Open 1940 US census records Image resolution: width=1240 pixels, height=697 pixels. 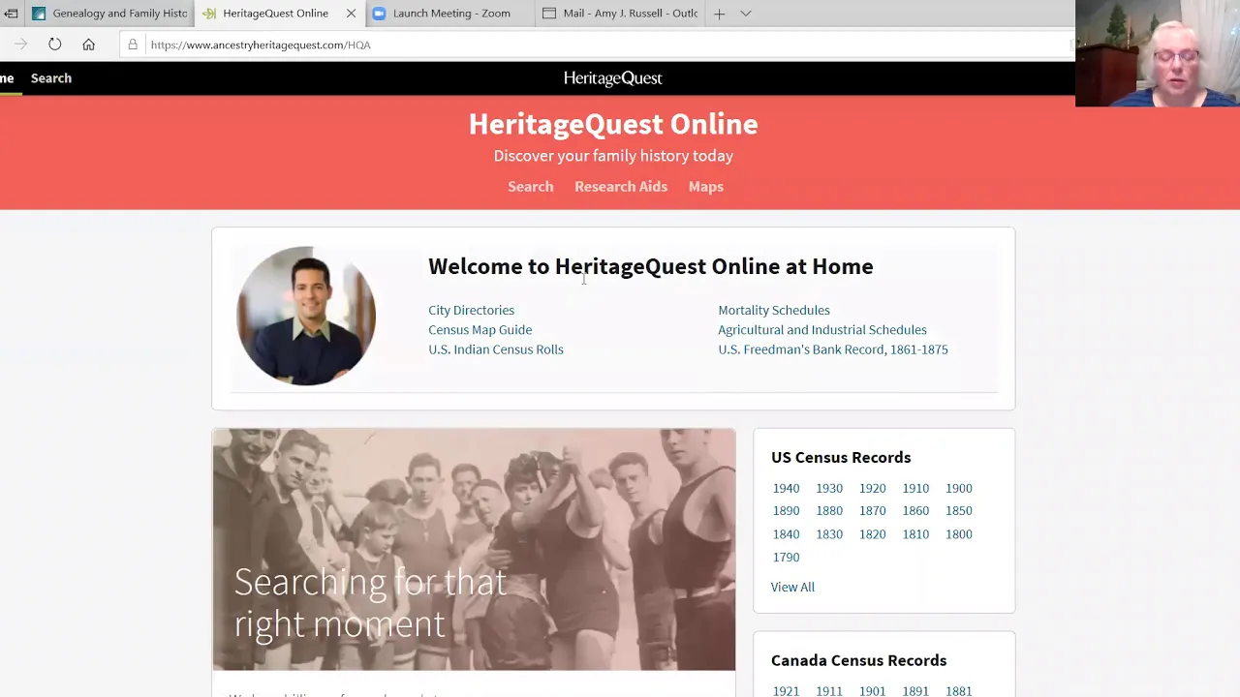pyautogui.click(x=787, y=489)
